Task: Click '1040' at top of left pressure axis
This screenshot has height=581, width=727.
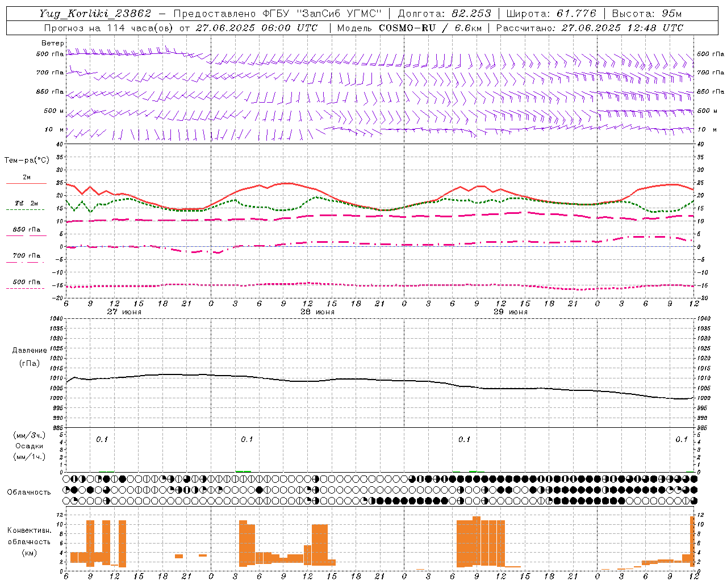Action: point(55,318)
